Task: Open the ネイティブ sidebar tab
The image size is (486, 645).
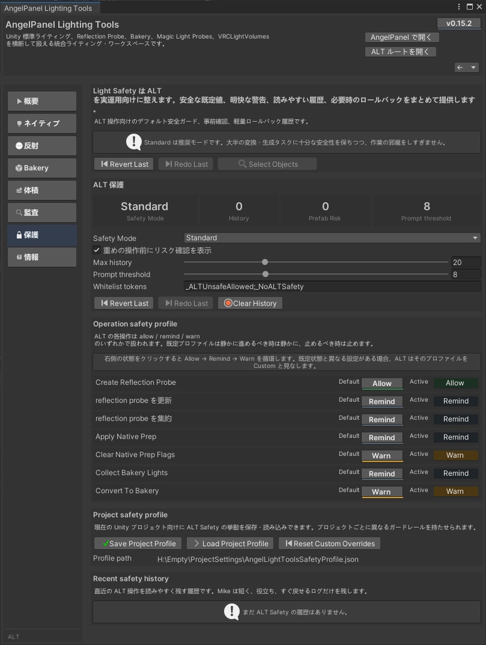Action: click(x=42, y=123)
